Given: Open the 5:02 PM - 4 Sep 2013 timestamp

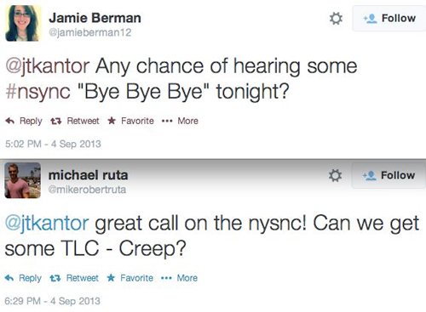Looking at the screenshot, I should [53, 144].
